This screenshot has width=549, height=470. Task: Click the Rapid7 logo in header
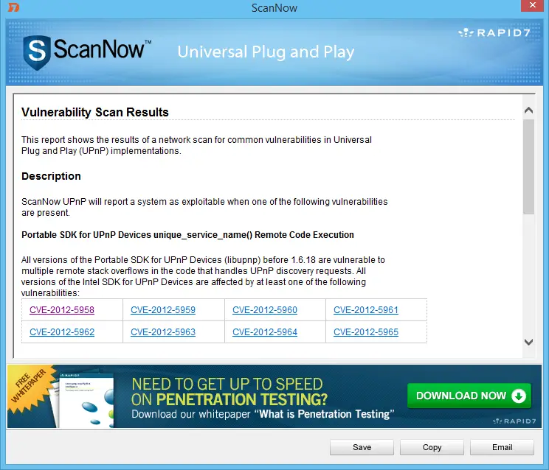click(494, 33)
